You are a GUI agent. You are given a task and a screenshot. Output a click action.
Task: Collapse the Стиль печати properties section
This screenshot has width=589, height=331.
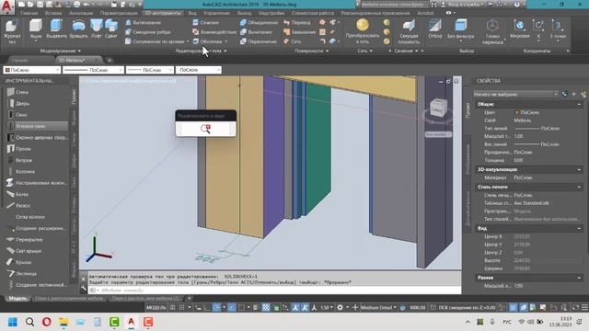pos(579,187)
